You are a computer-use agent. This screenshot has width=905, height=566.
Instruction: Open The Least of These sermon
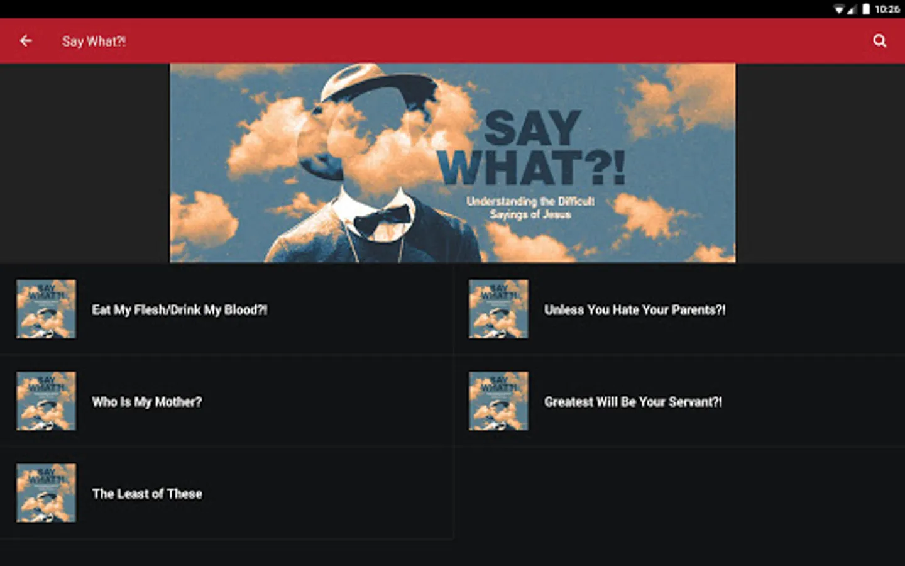(226, 493)
